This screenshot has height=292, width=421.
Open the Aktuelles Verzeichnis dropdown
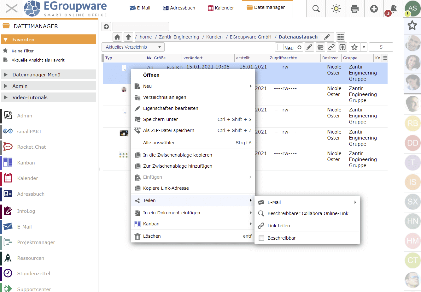pyautogui.click(x=133, y=47)
